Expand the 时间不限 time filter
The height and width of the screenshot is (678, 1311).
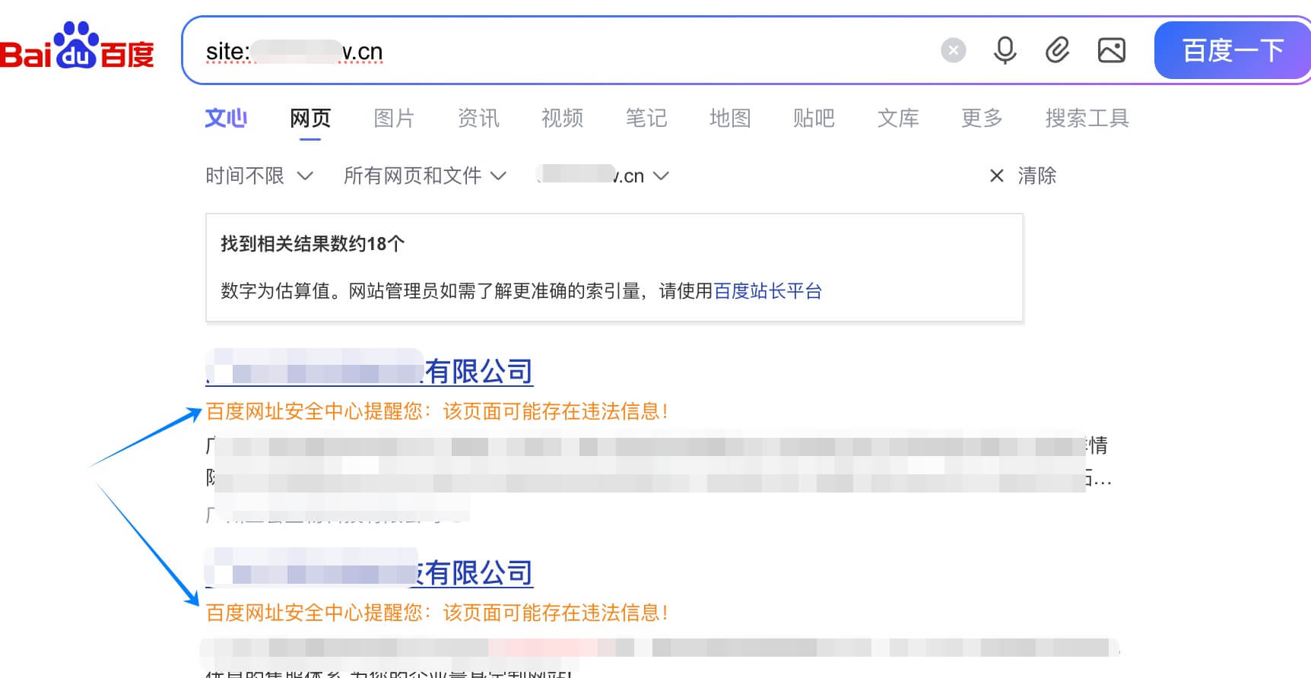[259, 176]
